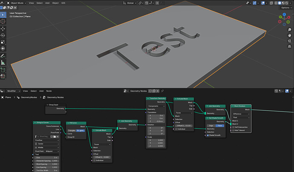Open the 3D viewport Select menu
This screenshot has height=172, width=294.
pos(39,3)
